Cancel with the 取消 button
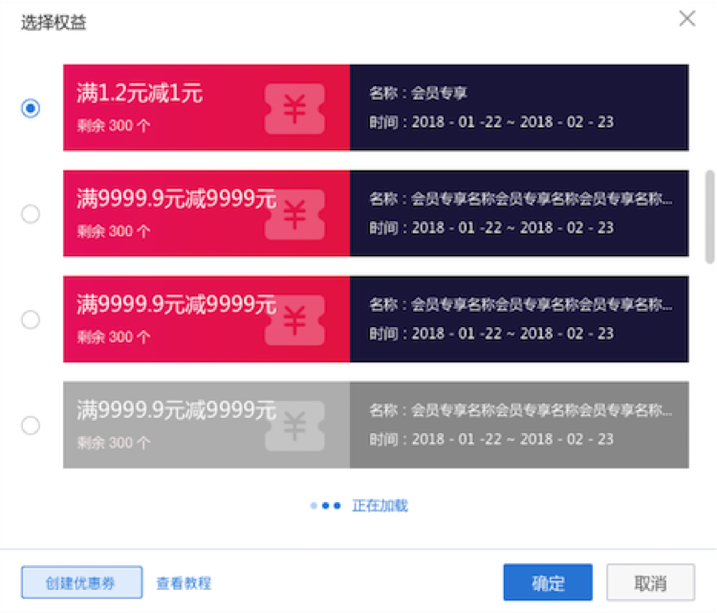Viewport: 717px width, 613px height. [x=650, y=582]
